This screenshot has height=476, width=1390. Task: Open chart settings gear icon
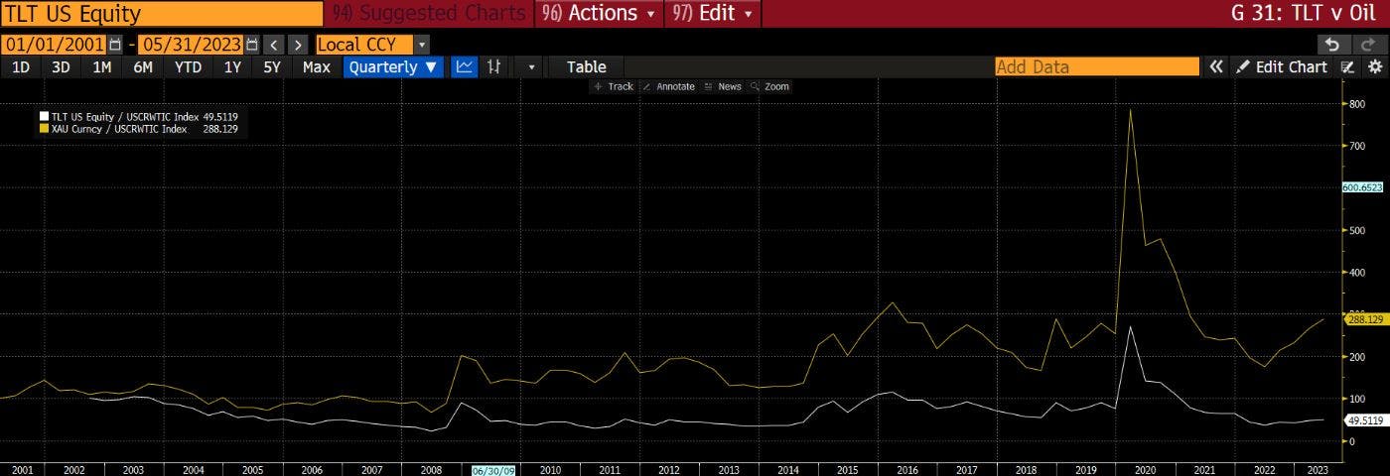tap(1375, 66)
